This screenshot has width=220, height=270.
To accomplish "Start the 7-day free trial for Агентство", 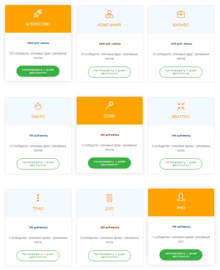I will tap(38, 71).
